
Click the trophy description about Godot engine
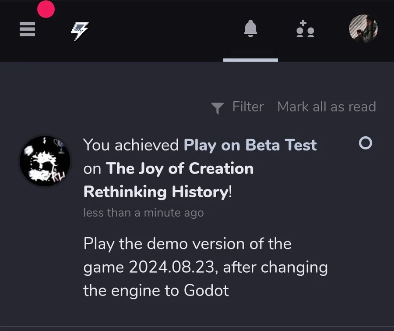(x=206, y=267)
